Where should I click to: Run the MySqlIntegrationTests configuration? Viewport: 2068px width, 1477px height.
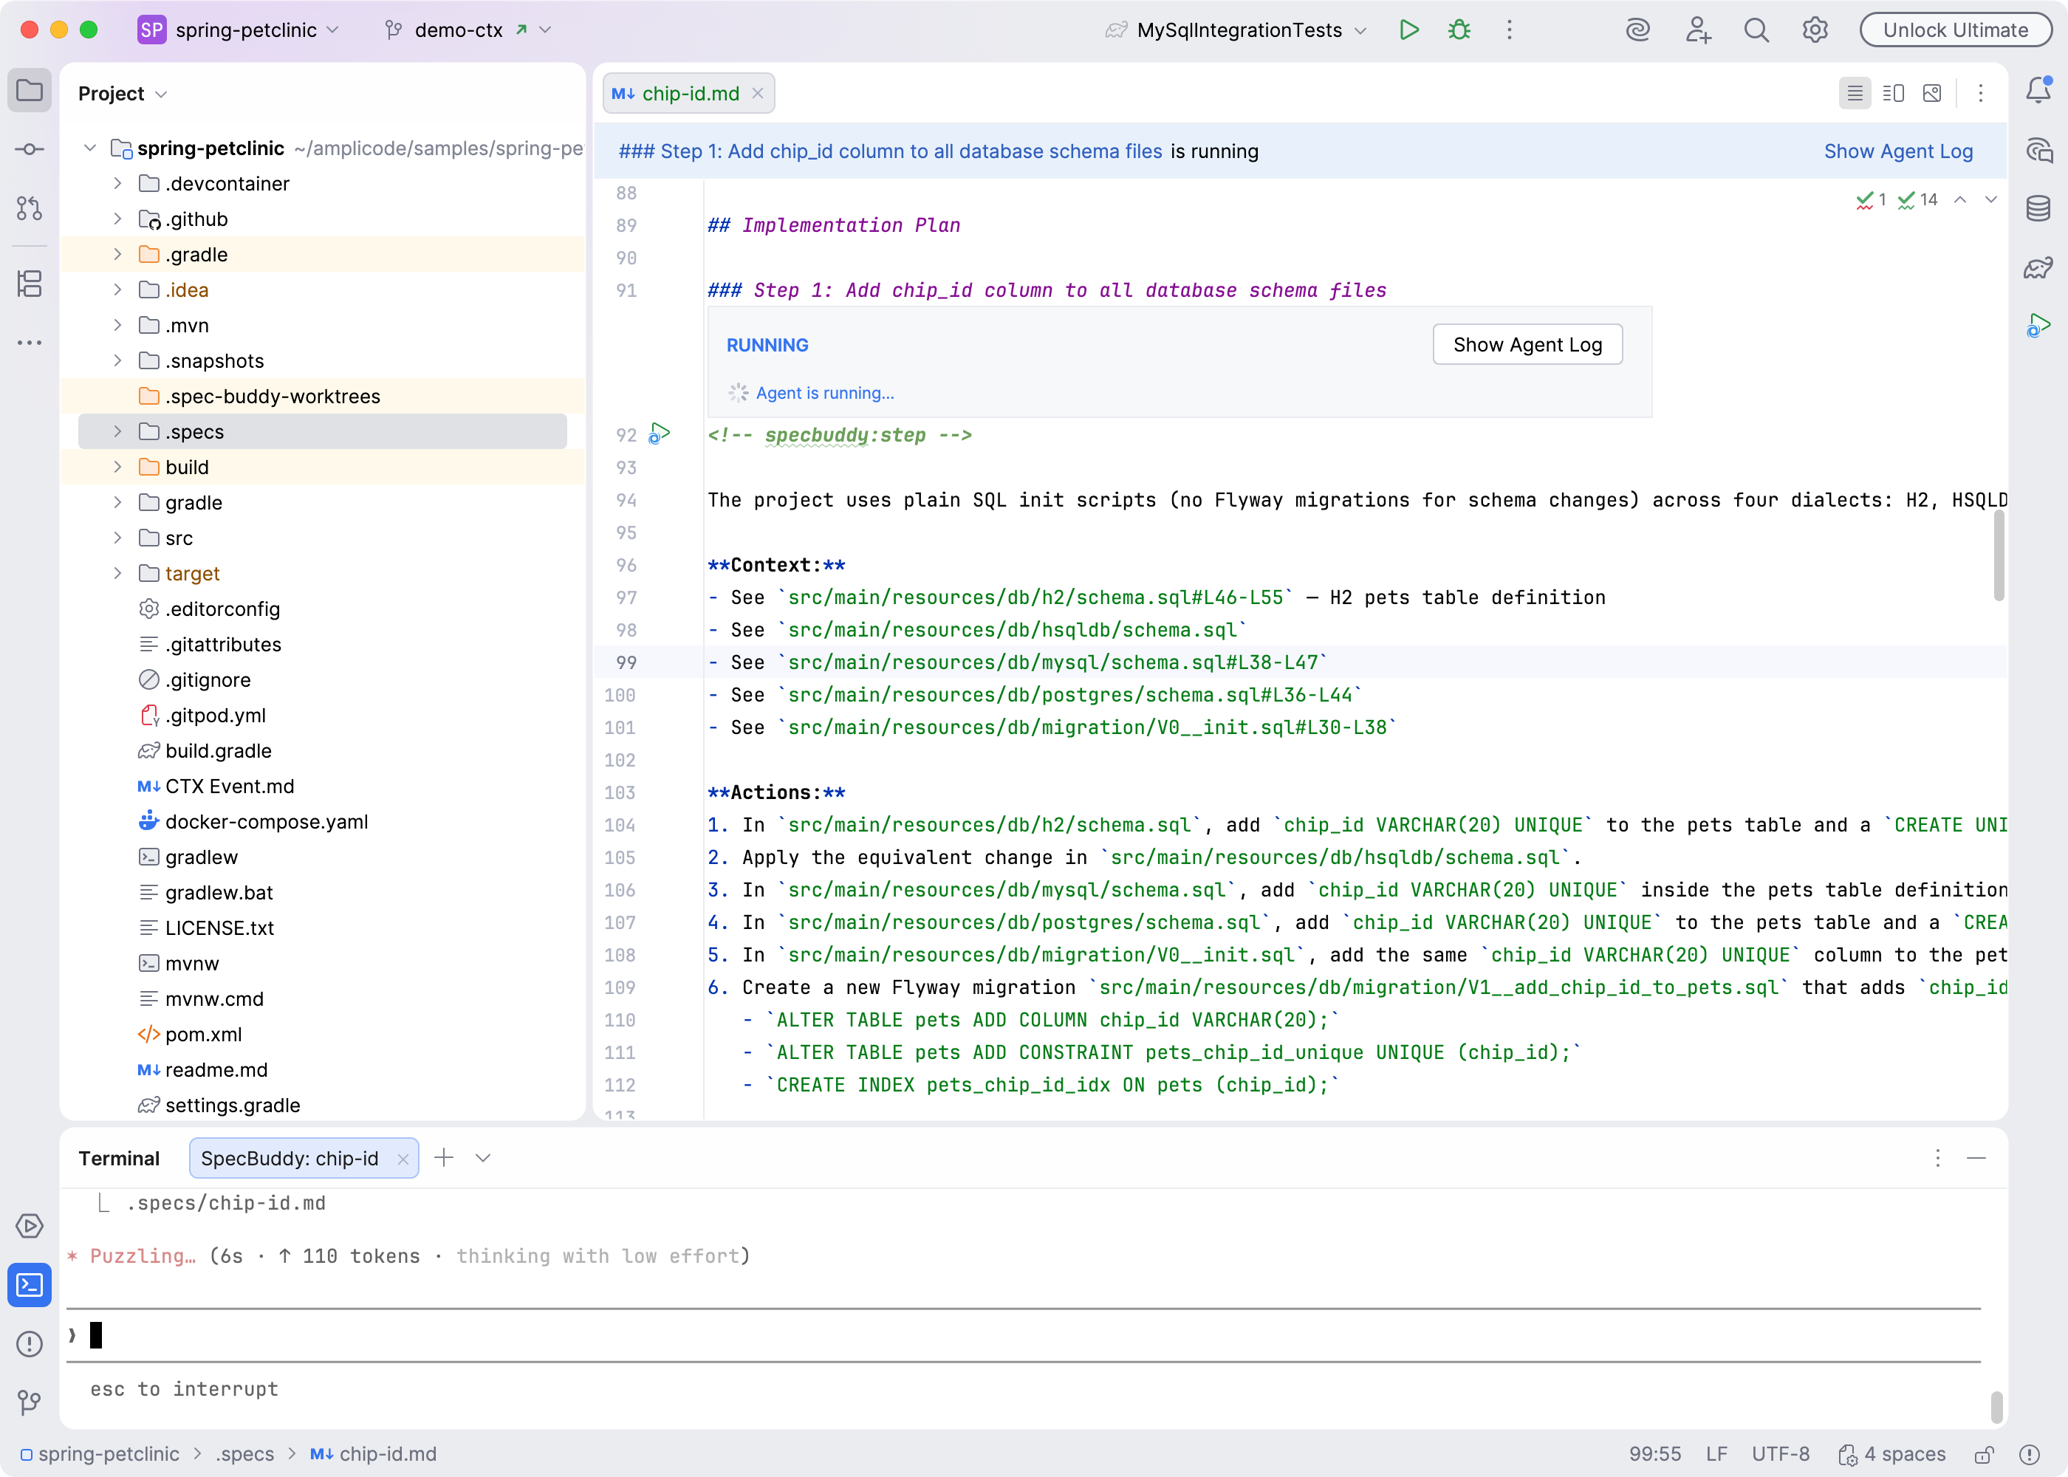(x=1408, y=30)
